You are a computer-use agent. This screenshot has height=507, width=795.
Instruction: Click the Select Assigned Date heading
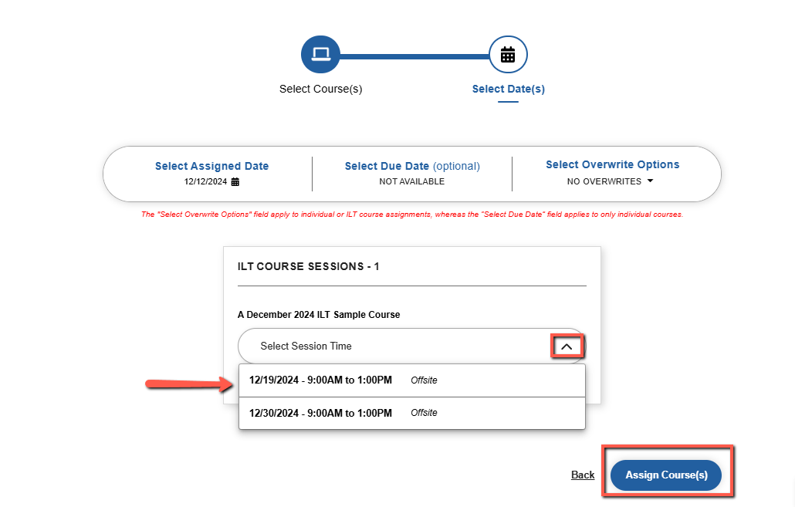[212, 166]
